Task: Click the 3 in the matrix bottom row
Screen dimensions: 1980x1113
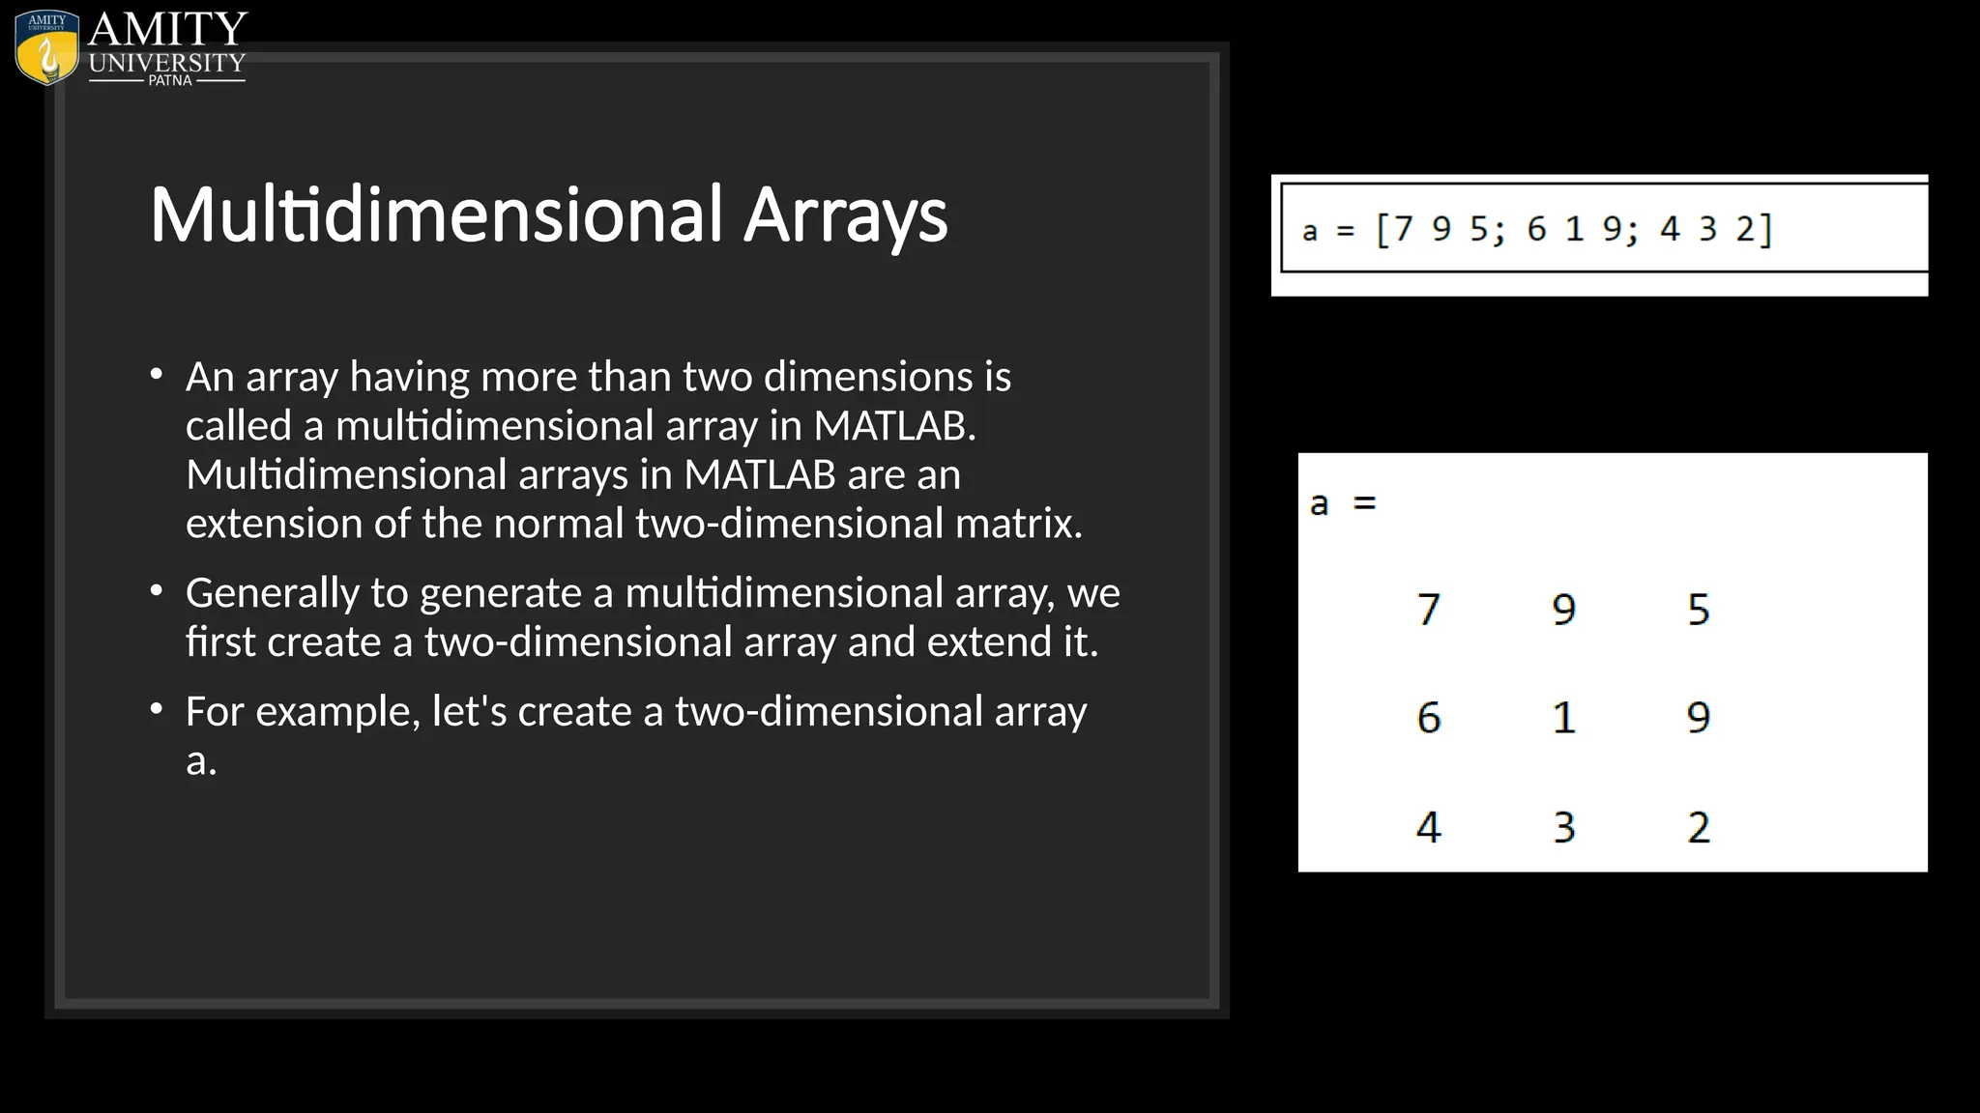Action: [1564, 828]
